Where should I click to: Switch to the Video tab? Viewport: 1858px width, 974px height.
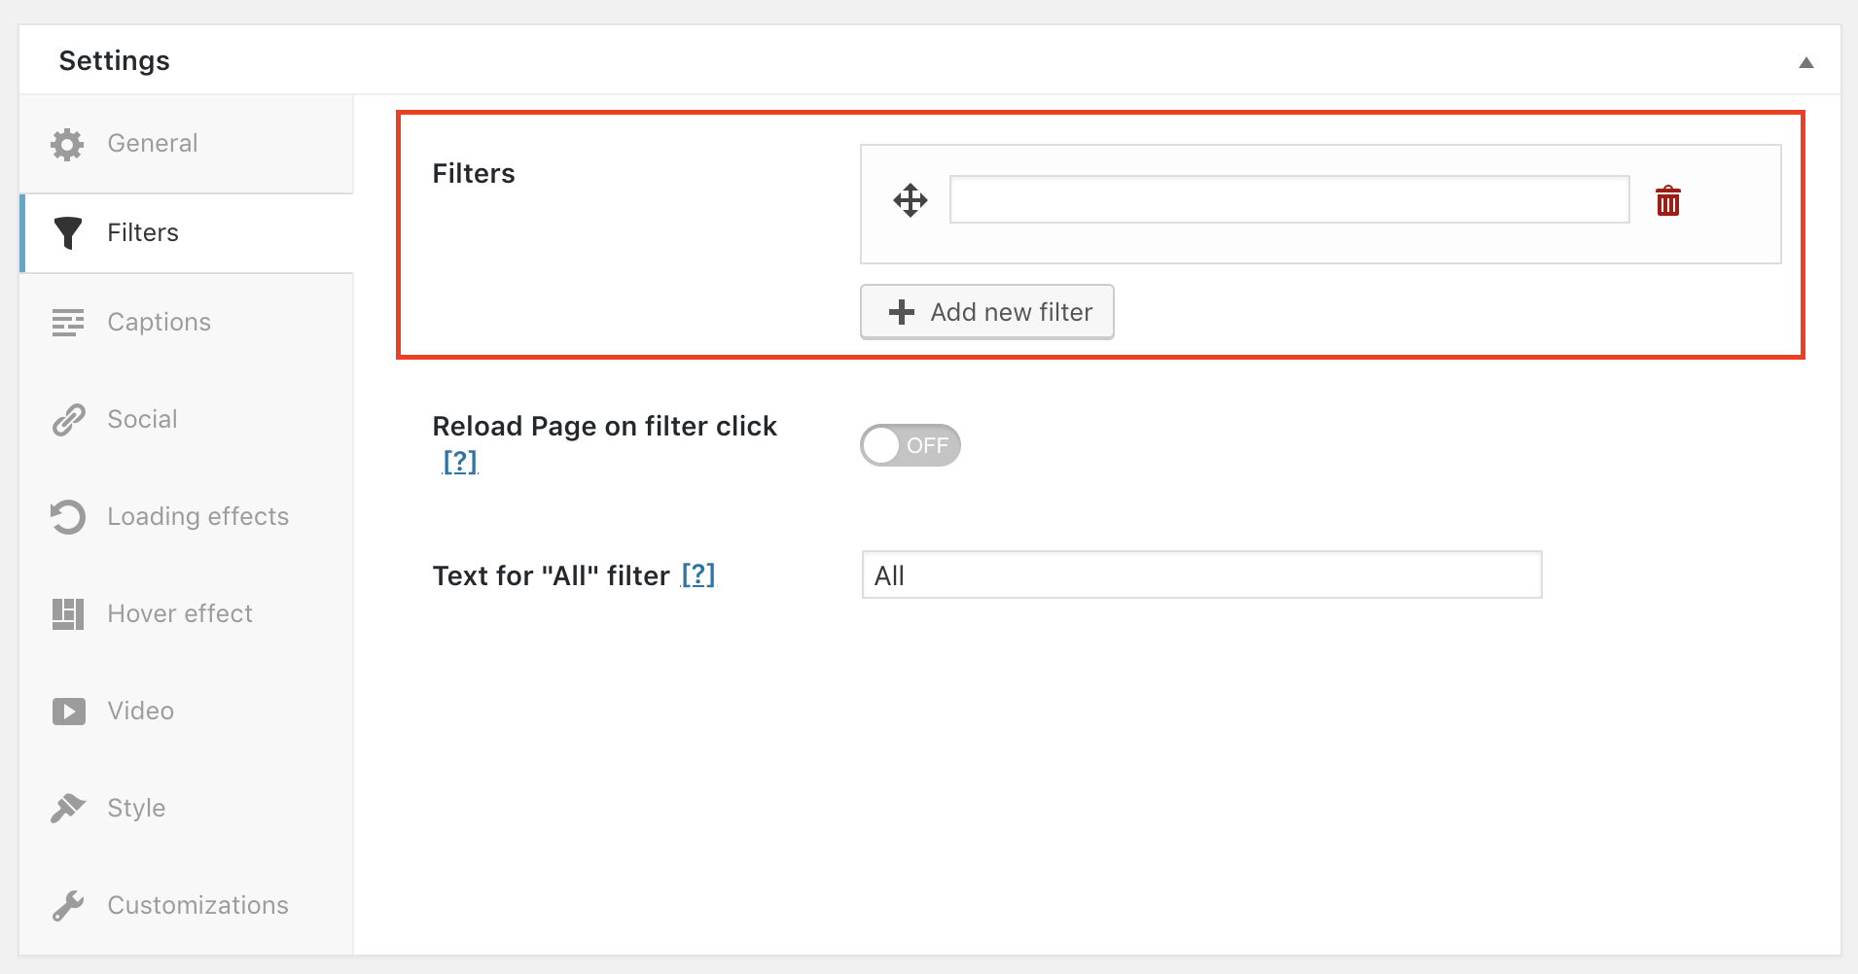point(186,712)
